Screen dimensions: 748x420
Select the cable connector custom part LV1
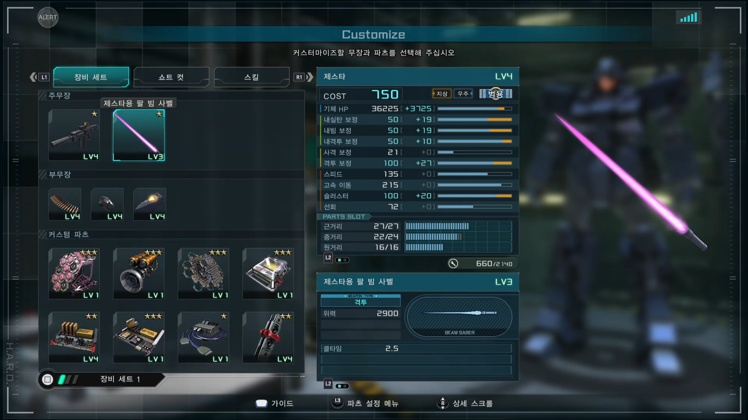click(203, 337)
